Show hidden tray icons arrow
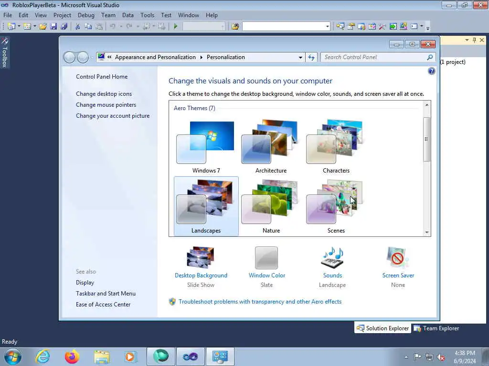The image size is (489, 366). click(406, 357)
